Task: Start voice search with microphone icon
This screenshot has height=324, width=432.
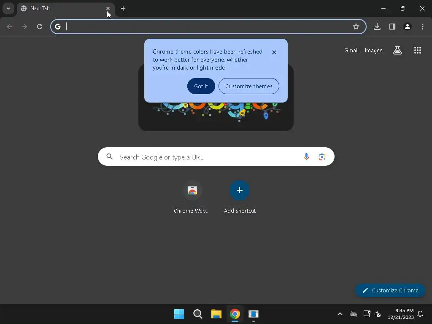Action: [306, 157]
